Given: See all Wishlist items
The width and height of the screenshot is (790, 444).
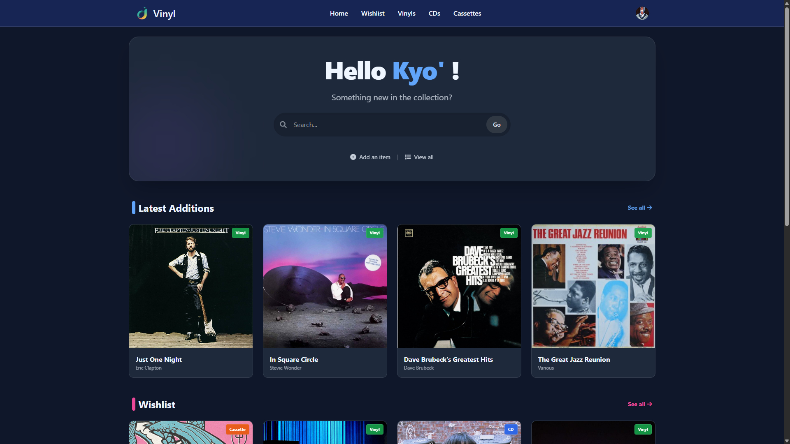Looking at the screenshot, I should coord(640,404).
